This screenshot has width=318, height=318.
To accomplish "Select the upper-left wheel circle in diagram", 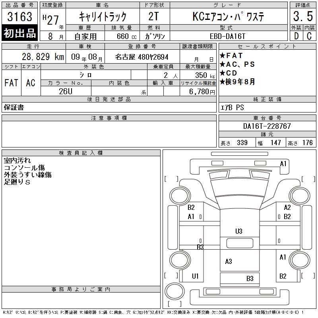I will pyautogui.click(x=178, y=196).
